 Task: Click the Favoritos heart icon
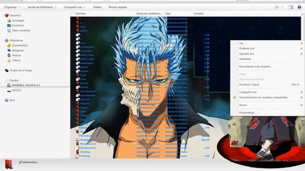7,15
